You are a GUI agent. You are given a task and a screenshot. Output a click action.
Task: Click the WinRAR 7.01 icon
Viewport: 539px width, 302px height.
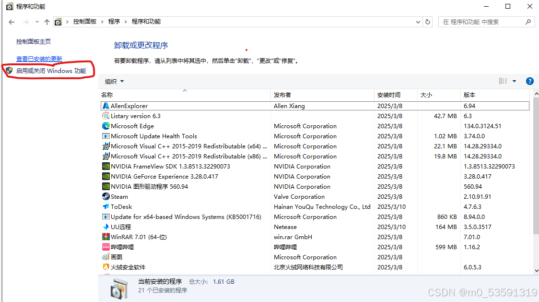[106, 237]
